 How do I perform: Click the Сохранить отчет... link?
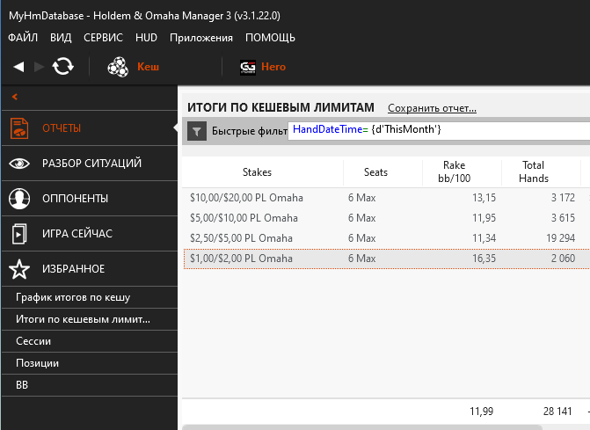(432, 108)
